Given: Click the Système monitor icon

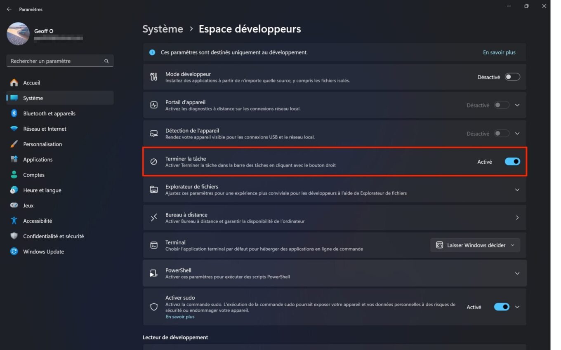Looking at the screenshot, I should (x=14, y=98).
